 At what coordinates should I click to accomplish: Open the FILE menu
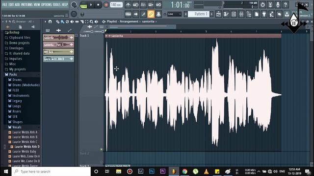[5, 4]
